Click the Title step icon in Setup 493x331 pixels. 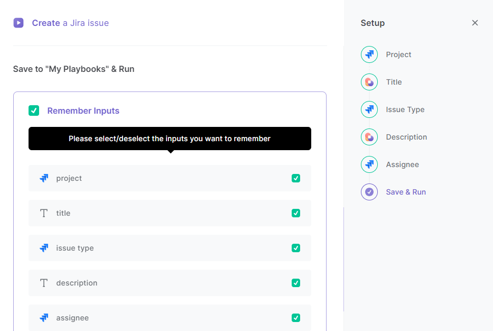click(369, 82)
